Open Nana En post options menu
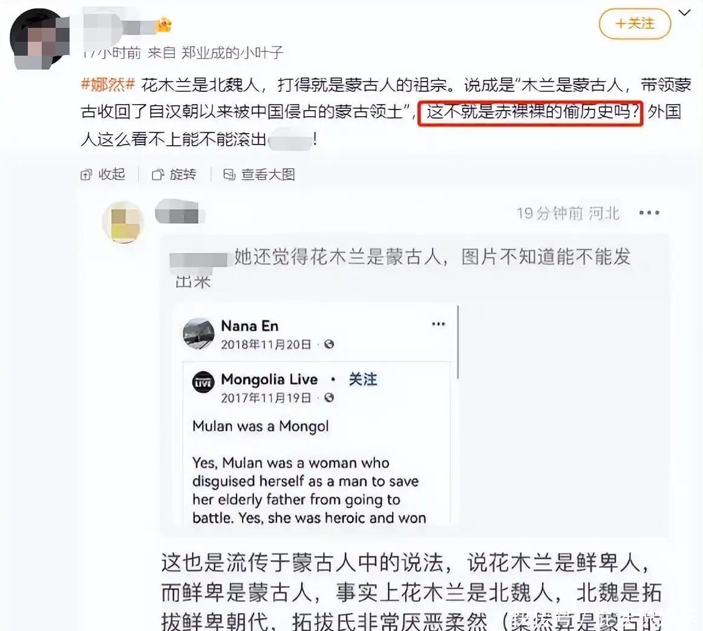The width and height of the screenshot is (703, 631). pos(438,324)
